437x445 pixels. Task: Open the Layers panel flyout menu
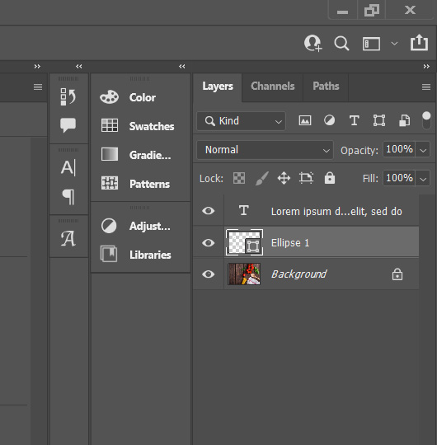coord(426,87)
